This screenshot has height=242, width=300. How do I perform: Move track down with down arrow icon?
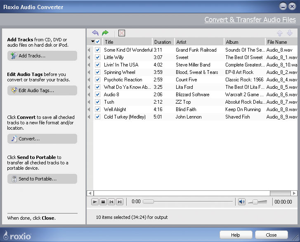(x=290, y=33)
